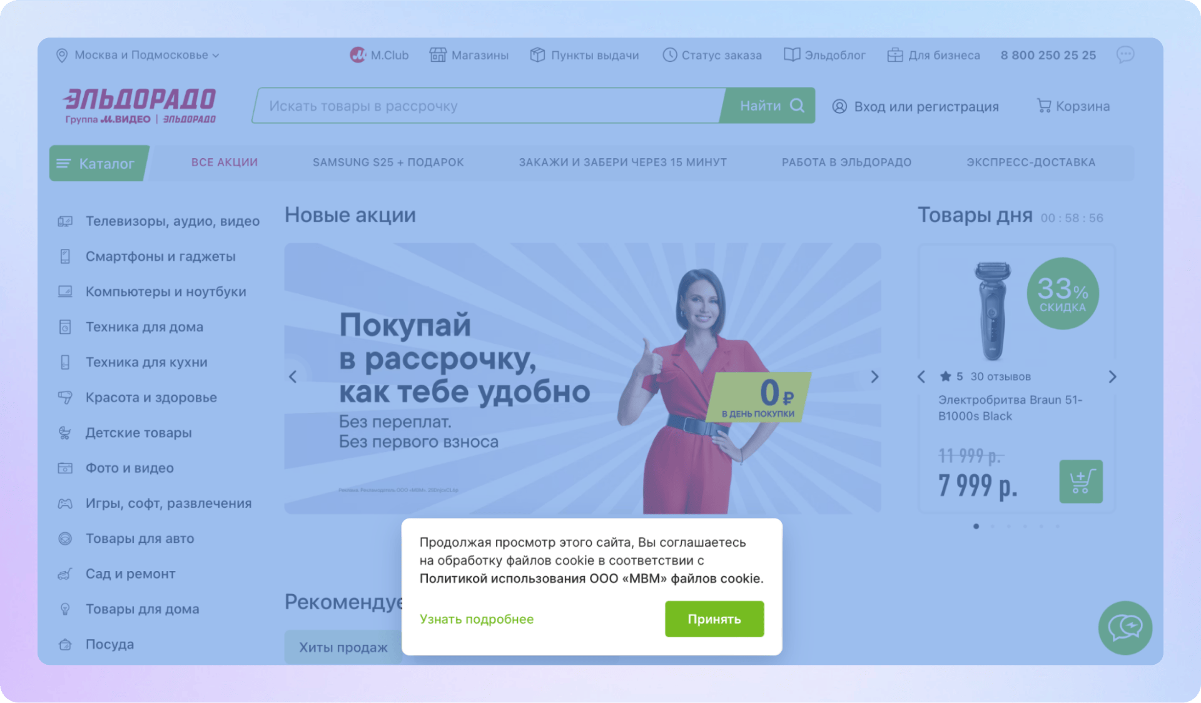The image size is (1201, 703).
Task: Click the chat bubble icon next to the phone number
Action: click(x=1125, y=54)
